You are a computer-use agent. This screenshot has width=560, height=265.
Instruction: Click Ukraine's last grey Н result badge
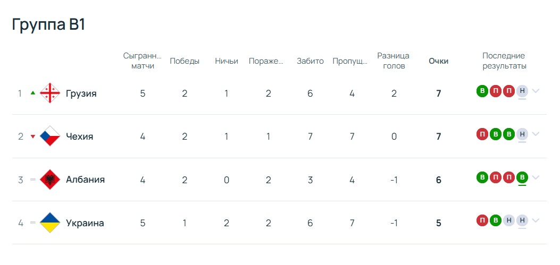(x=522, y=220)
